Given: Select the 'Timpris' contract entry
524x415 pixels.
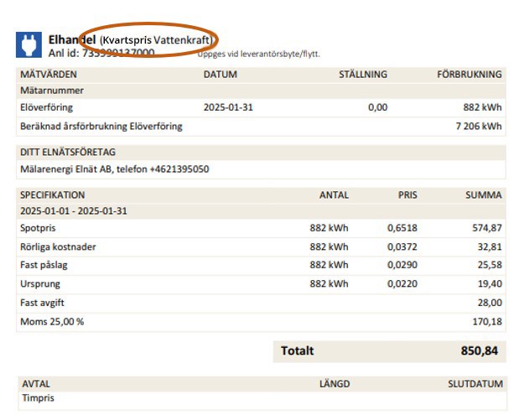Looking at the screenshot, I should pyautogui.click(x=38, y=398).
